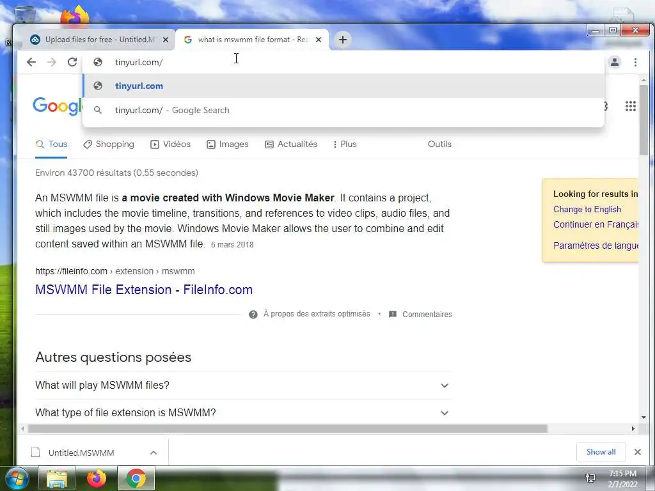Open the Untitled.MSWMM download options chevron
The image size is (655, 491).
point(154,453)
